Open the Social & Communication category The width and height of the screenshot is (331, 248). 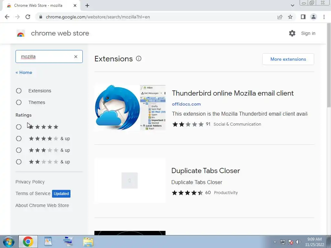pos(237,124)
